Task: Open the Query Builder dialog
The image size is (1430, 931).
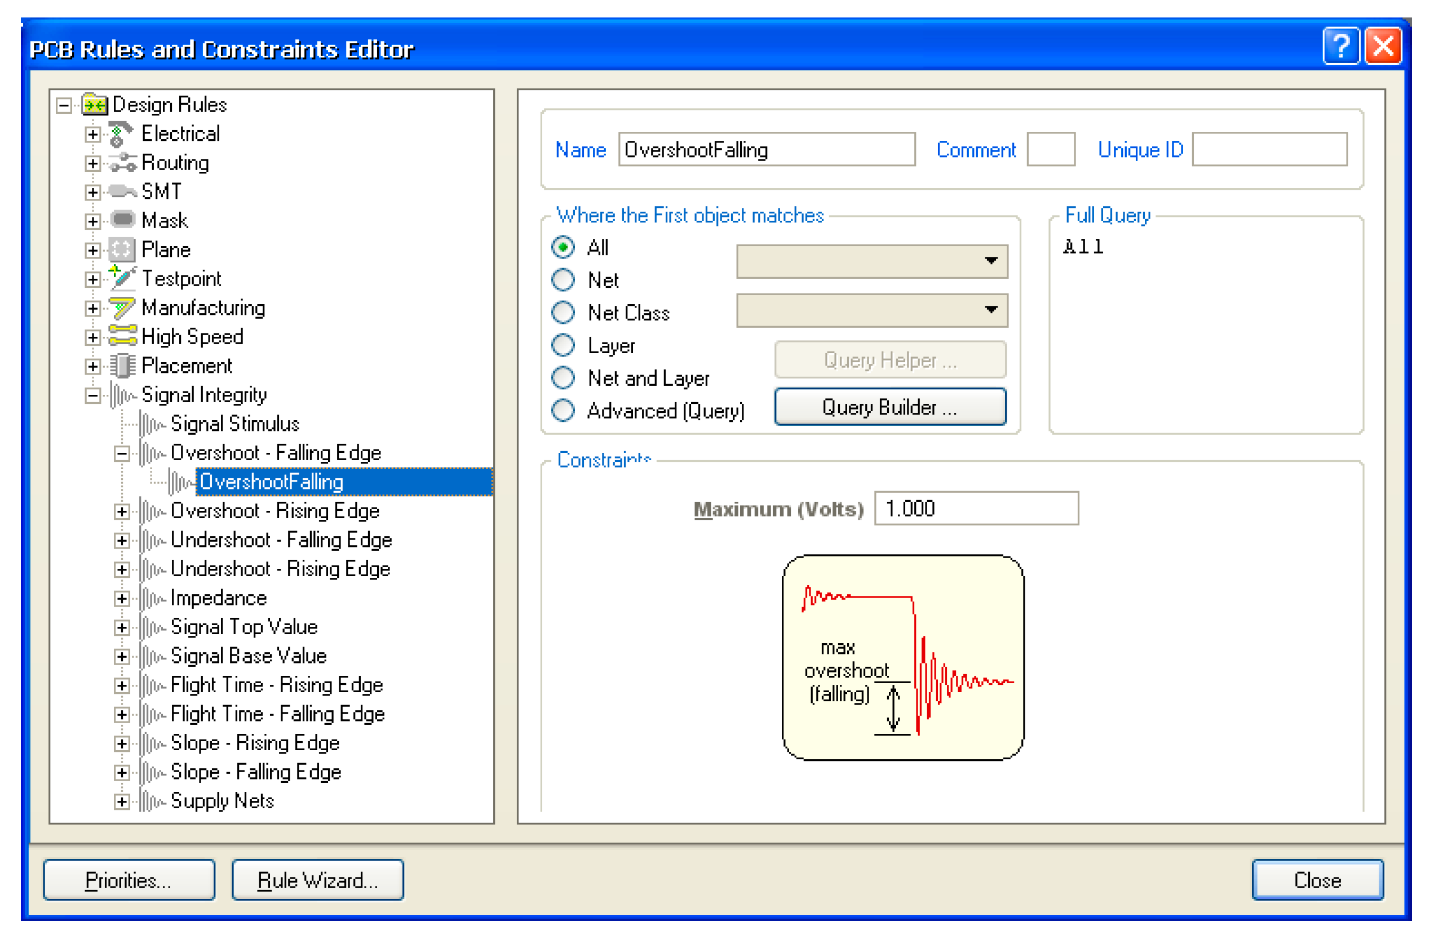Action: [890, 408]
